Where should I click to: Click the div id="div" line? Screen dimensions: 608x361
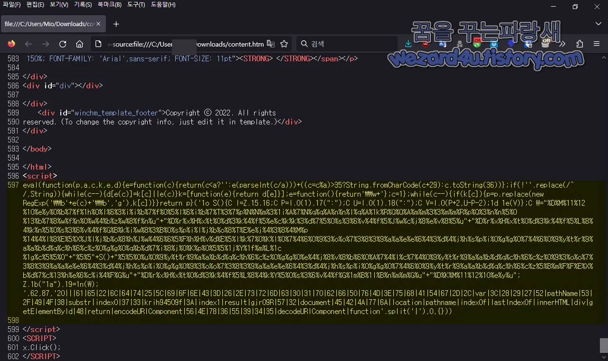click(63, 86)
